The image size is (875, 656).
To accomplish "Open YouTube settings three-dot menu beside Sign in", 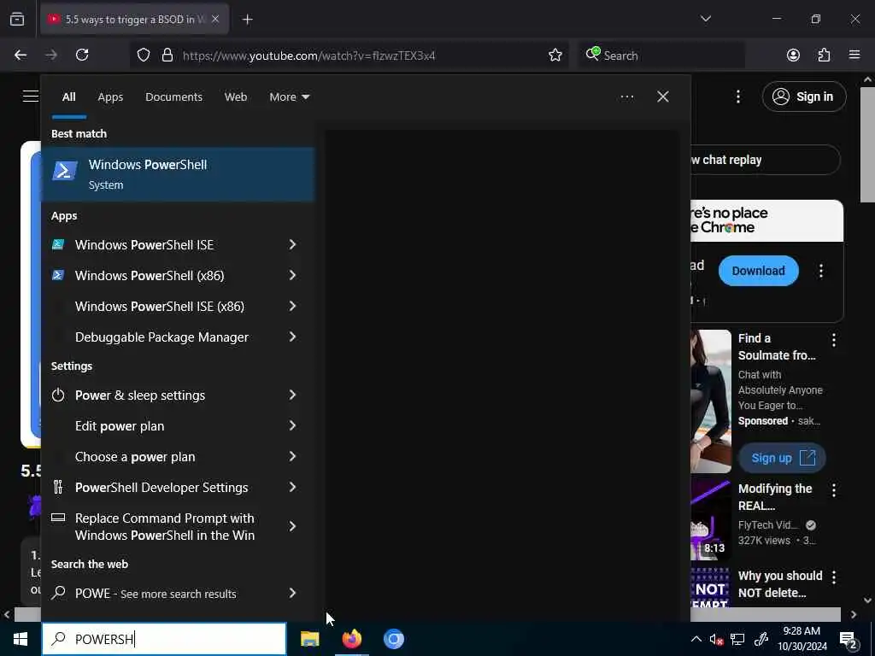I will pos(737,97).
